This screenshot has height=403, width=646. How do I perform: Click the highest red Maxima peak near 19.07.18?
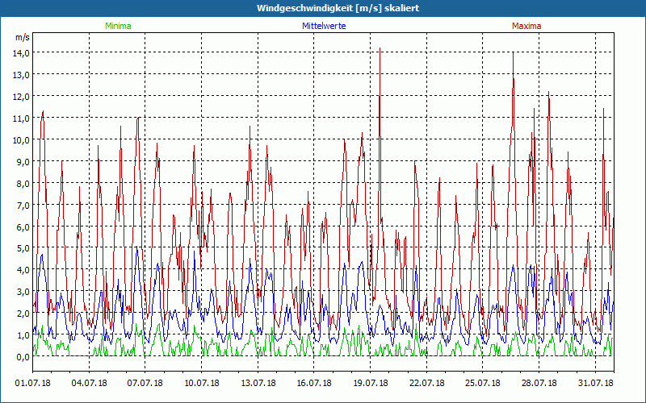coord(380,48)
